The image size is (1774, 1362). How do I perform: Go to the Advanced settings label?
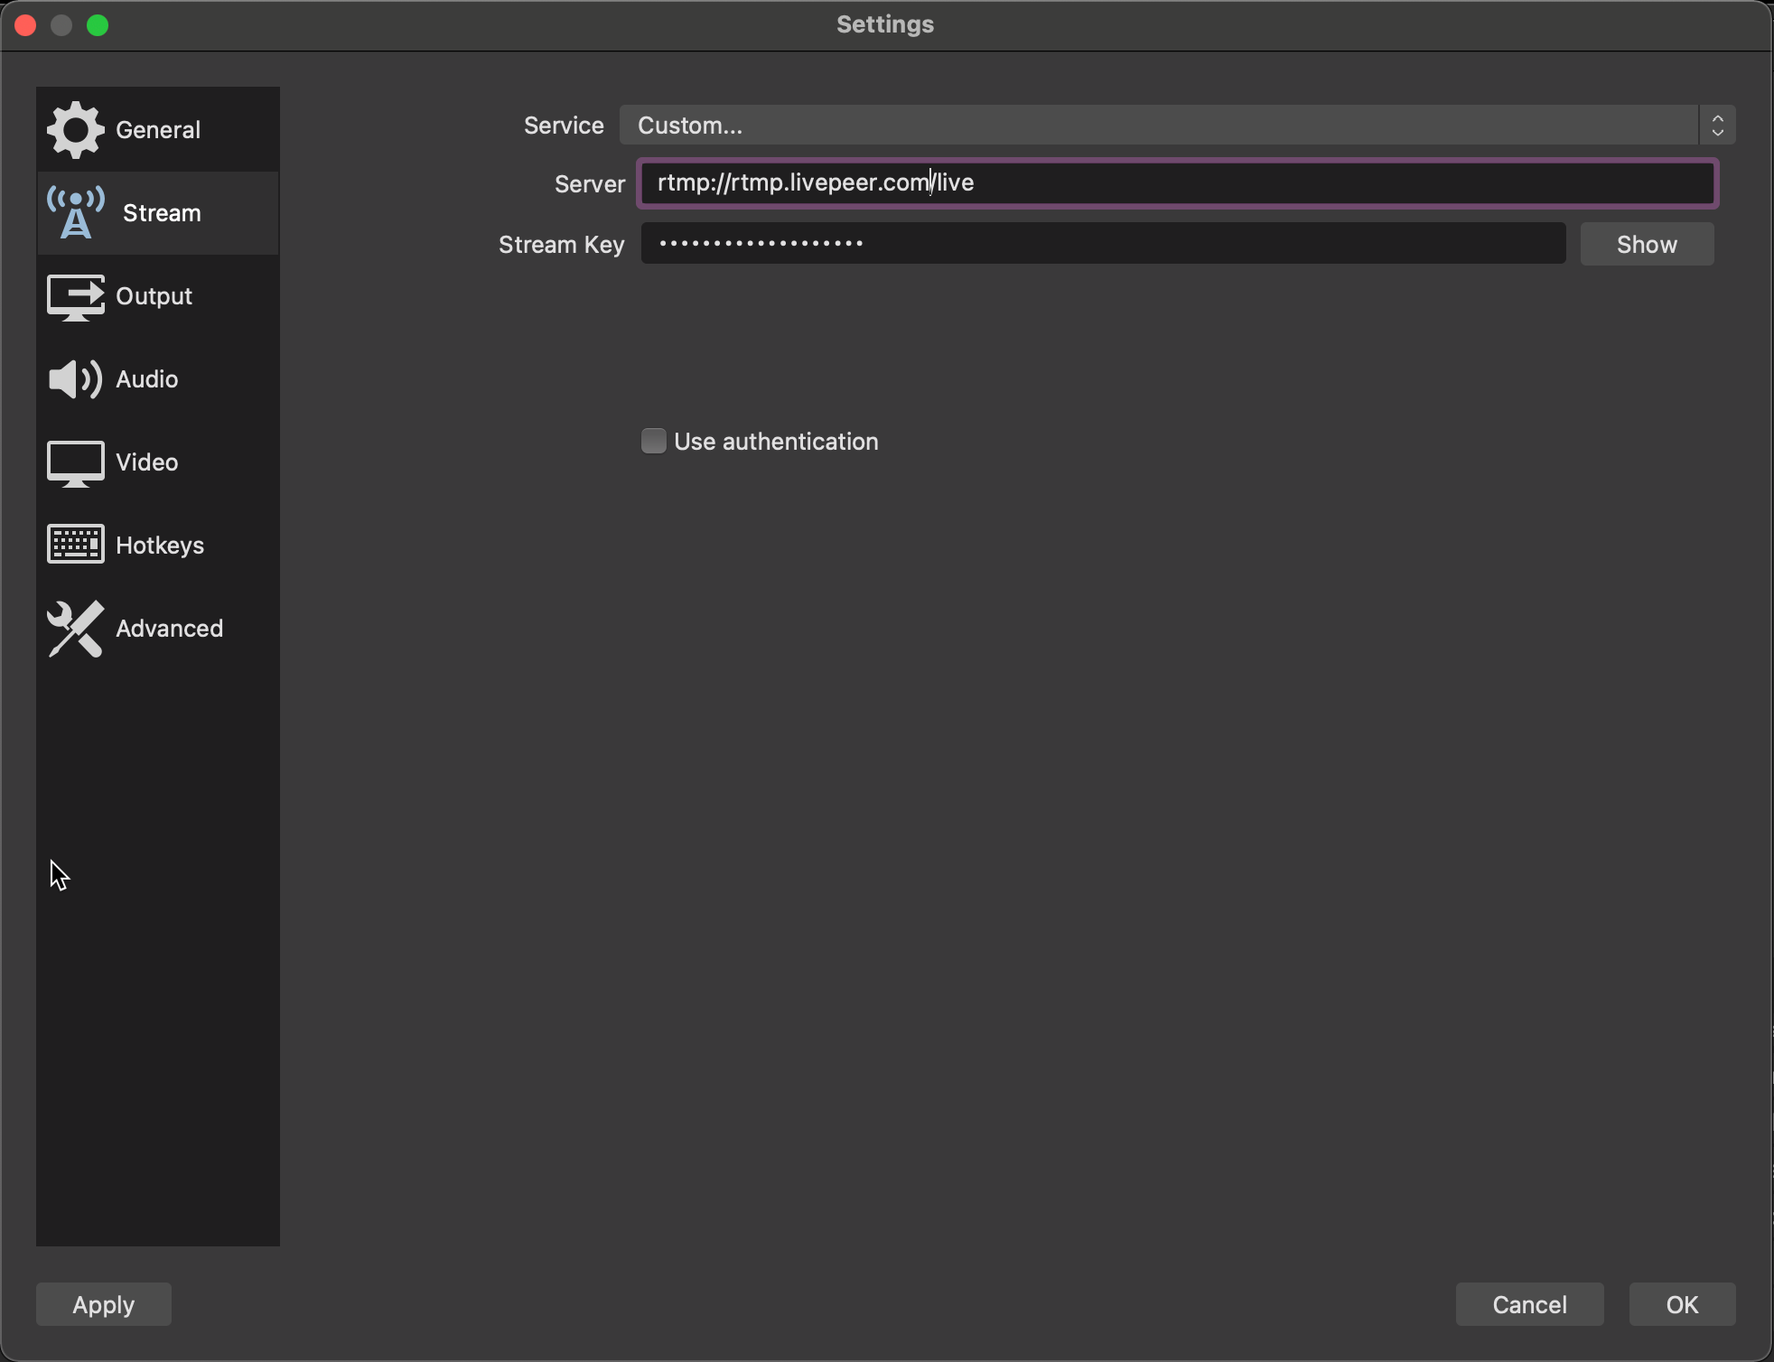(x=169, y=629)
